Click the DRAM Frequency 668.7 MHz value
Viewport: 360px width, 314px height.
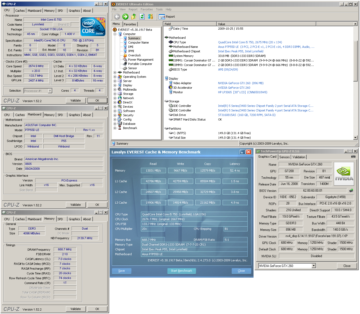click(x=65, y=249)
